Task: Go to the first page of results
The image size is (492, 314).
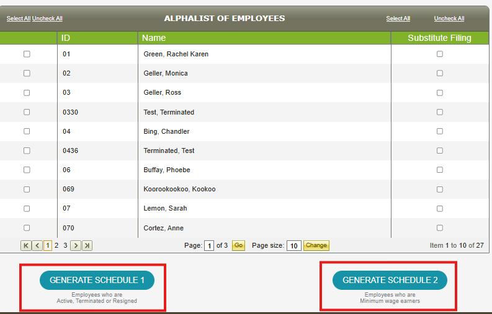Action: tap(26, 246)
